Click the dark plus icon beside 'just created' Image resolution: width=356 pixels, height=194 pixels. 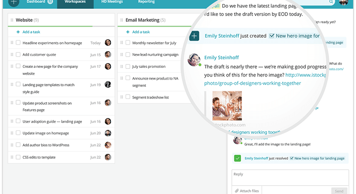[x=194, y=36]
